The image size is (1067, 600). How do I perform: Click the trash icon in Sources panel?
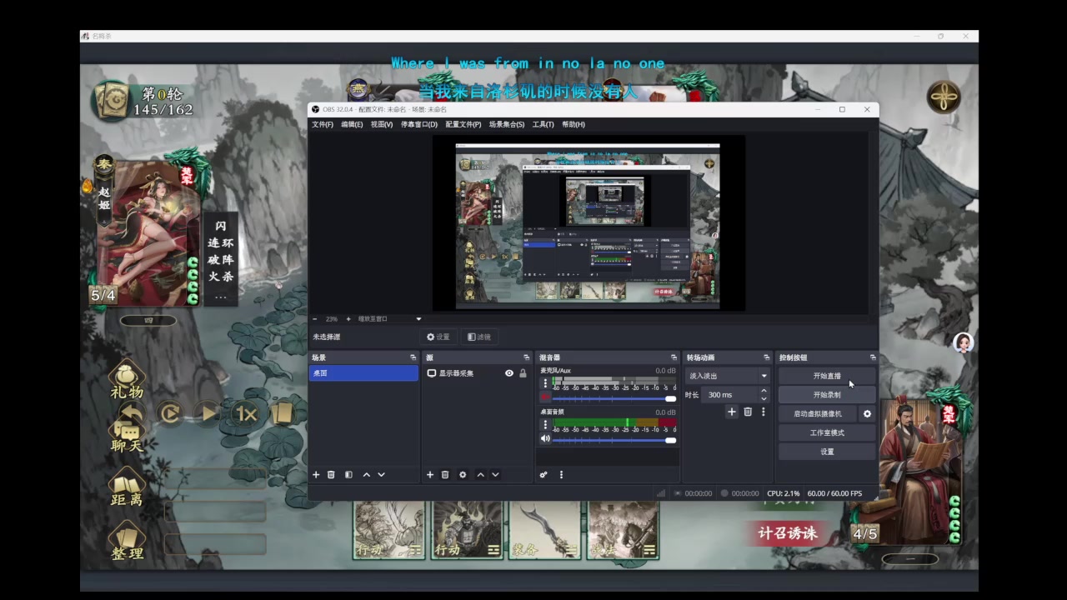(x=445, y=475)
